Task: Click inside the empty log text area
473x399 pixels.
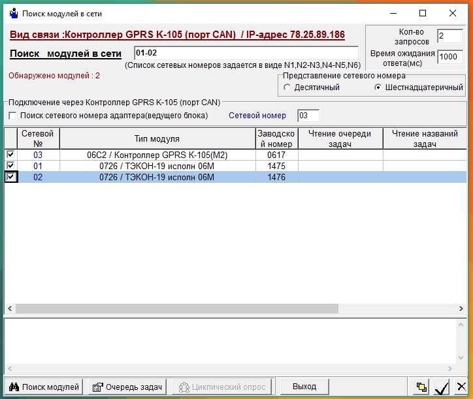Action: tap(230, 342)
